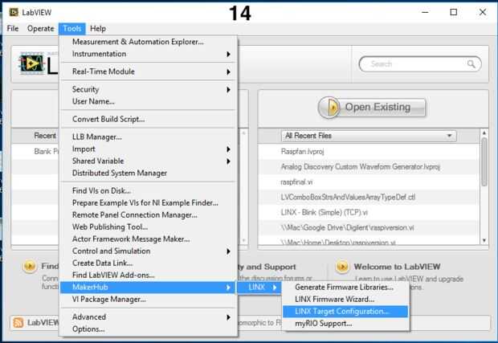Click the Find Drivers arrow icon
The width and height of the screenshot is (498, 343).
coord(30,266)
